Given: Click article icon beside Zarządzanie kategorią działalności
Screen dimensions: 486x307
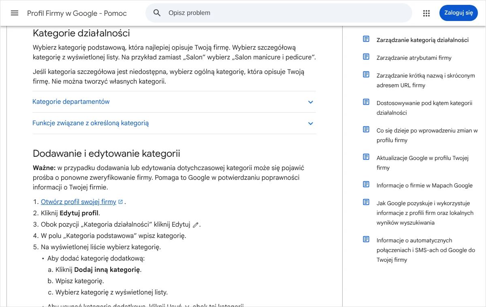Looking at the screenshot, I should 366,39.
